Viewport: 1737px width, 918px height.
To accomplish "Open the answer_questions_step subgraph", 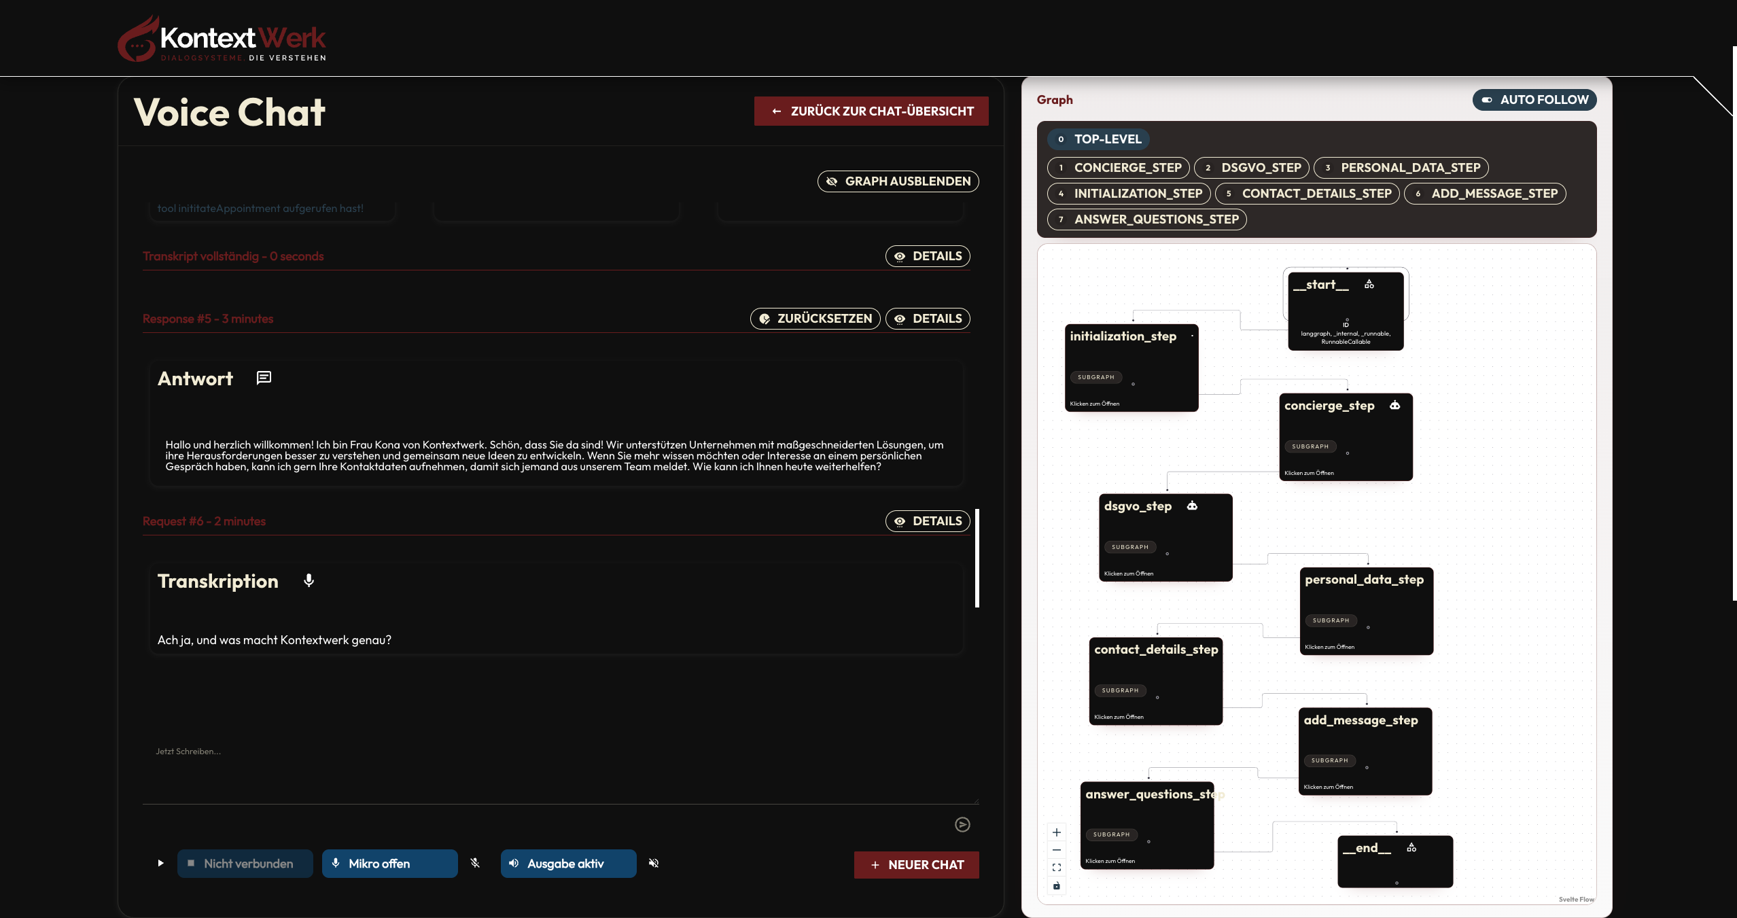I will click(1146, 826).
